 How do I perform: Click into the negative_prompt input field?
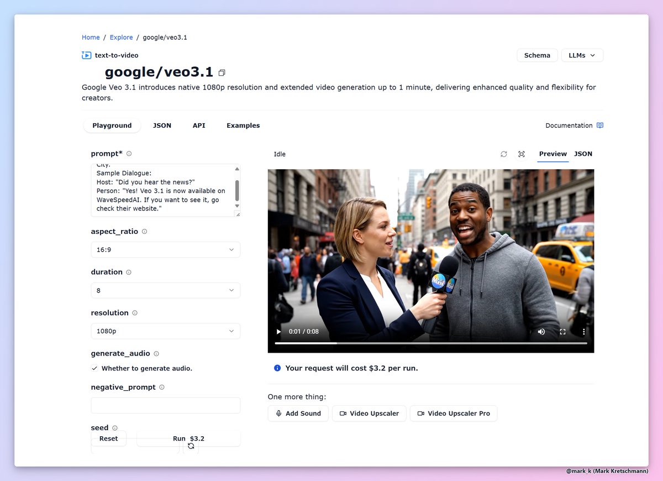coord(166,405)
